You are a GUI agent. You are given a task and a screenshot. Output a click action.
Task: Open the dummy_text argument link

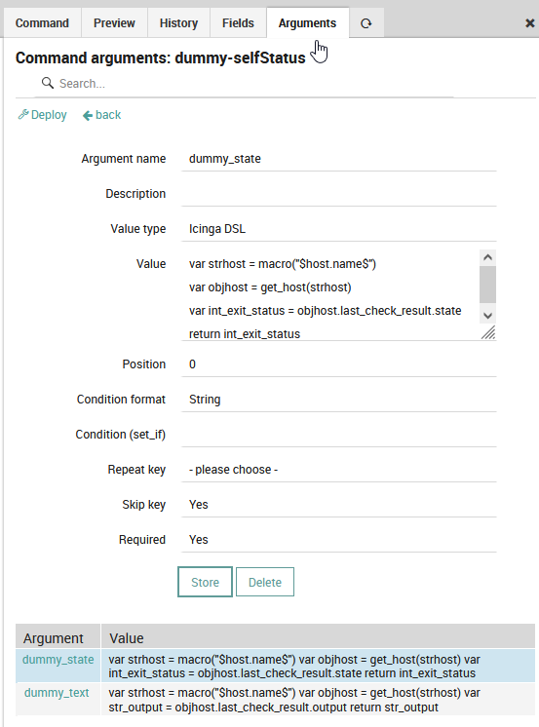(x=57, y=693)
